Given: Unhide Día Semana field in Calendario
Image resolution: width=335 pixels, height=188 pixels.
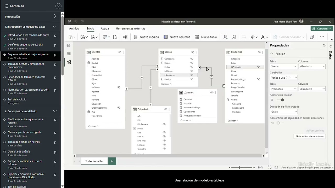Looking at the screenshot, I should pyautogui.click(x=164, y=125).
